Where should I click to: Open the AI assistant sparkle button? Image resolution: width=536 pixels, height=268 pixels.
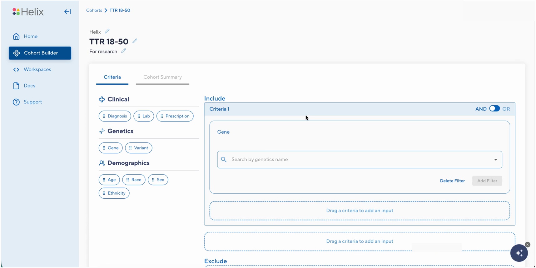tap(519, 253)
